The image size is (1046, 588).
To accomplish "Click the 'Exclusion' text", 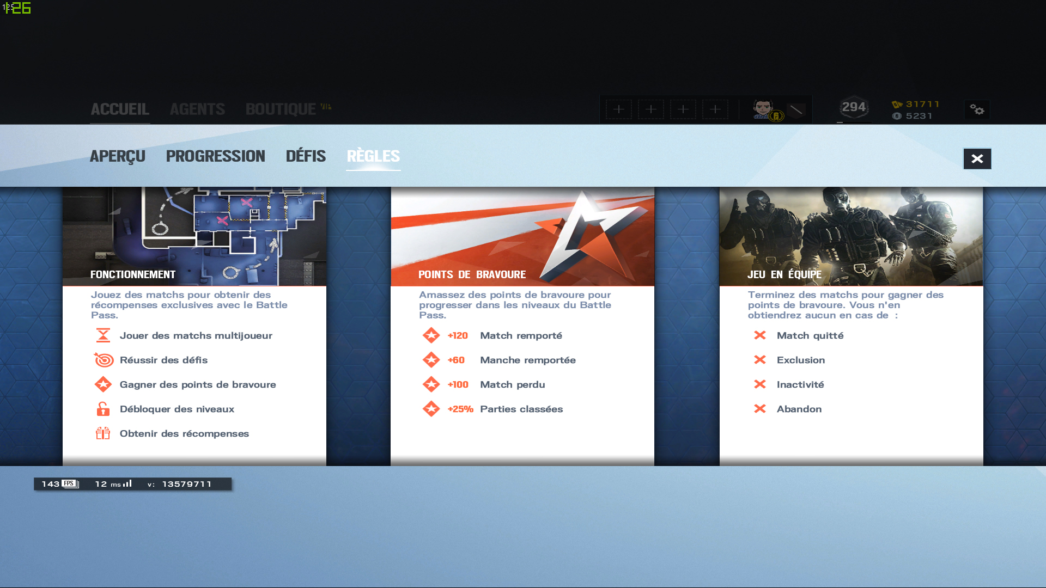I will click(801, 360).
